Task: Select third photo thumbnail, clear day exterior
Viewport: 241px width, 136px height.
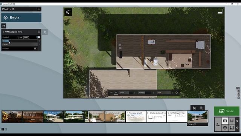Action: (x=53, y=117)
